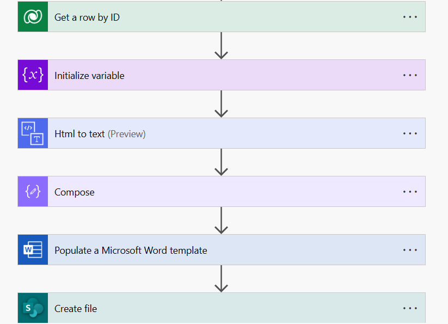Viewport: 448px width, 324px height.
Task: Click the Html to text converter icon
Action: click(x=33, y=133)
